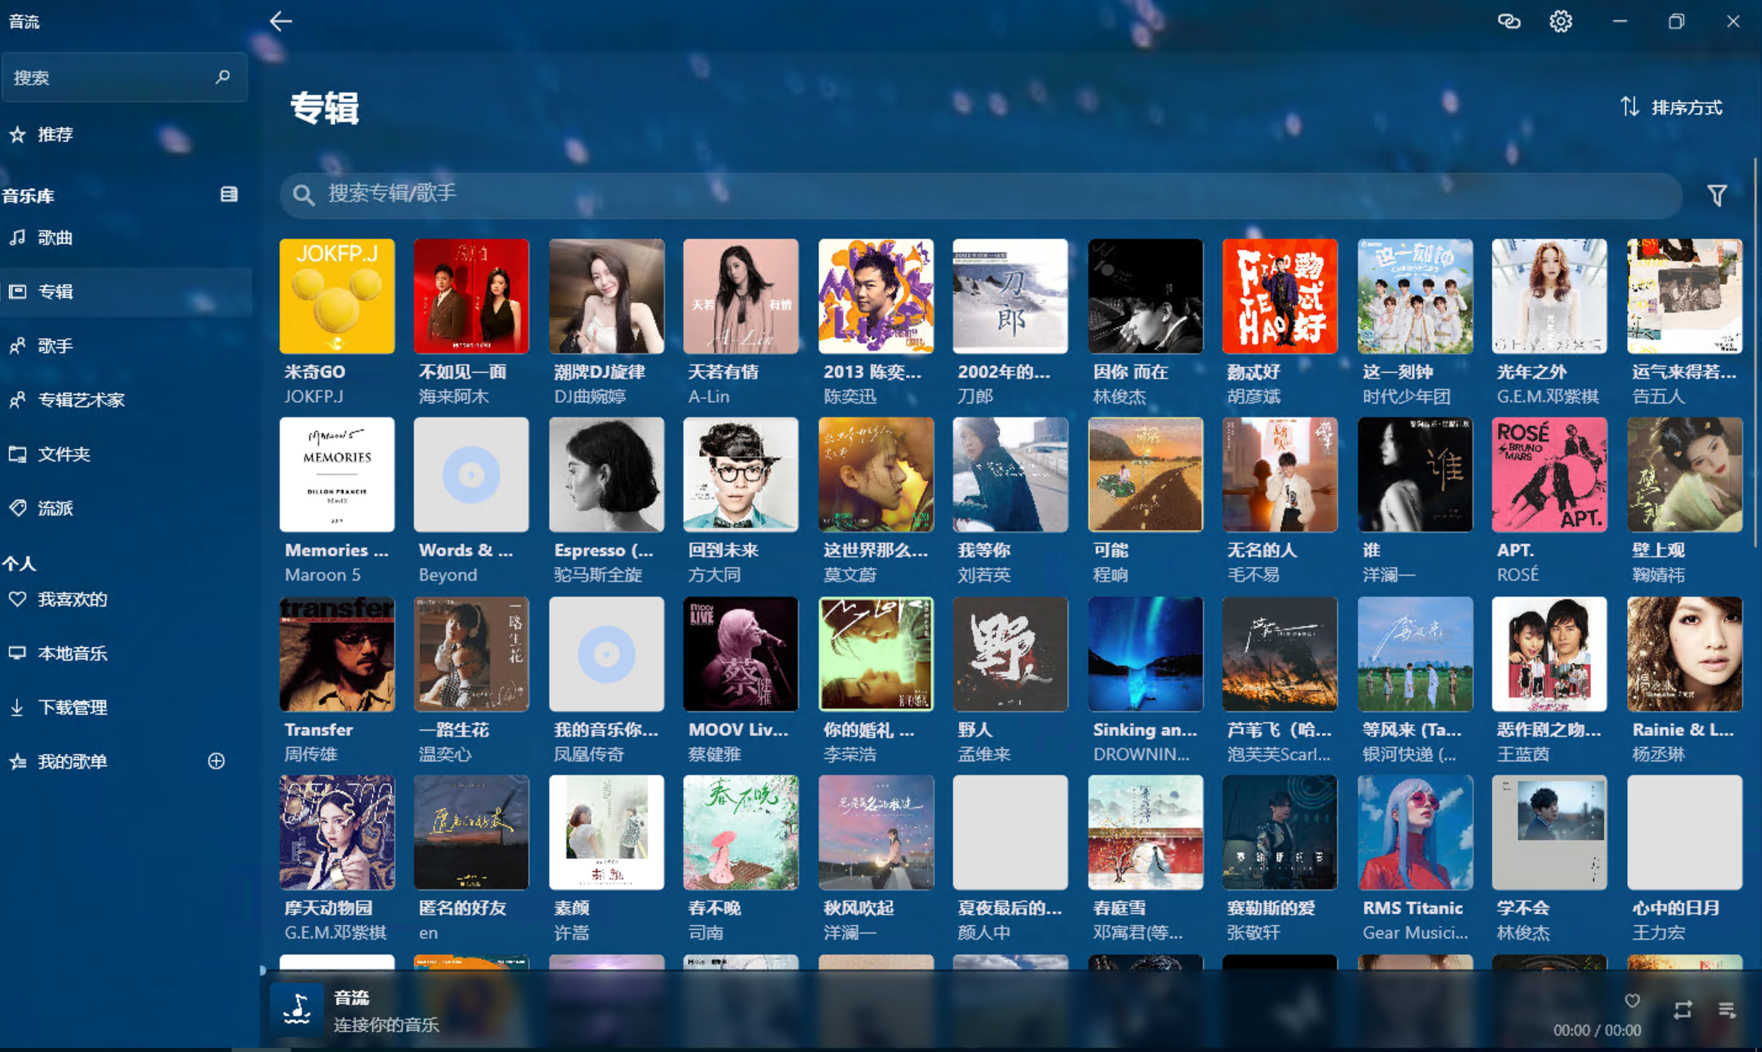This screenshot has height=1052, width=1762.
Task: Open 专辑艺术家 album artists section
Action: pos(126,400)
